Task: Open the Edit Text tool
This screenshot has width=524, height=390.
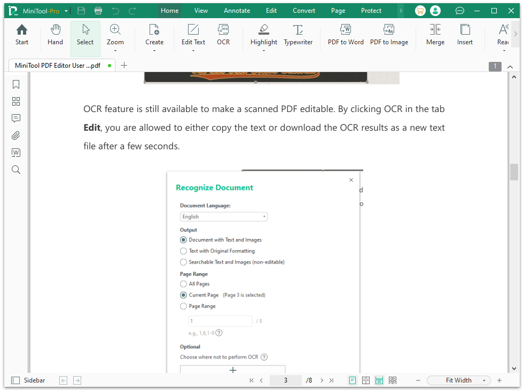Action: (x=193, y=35)
